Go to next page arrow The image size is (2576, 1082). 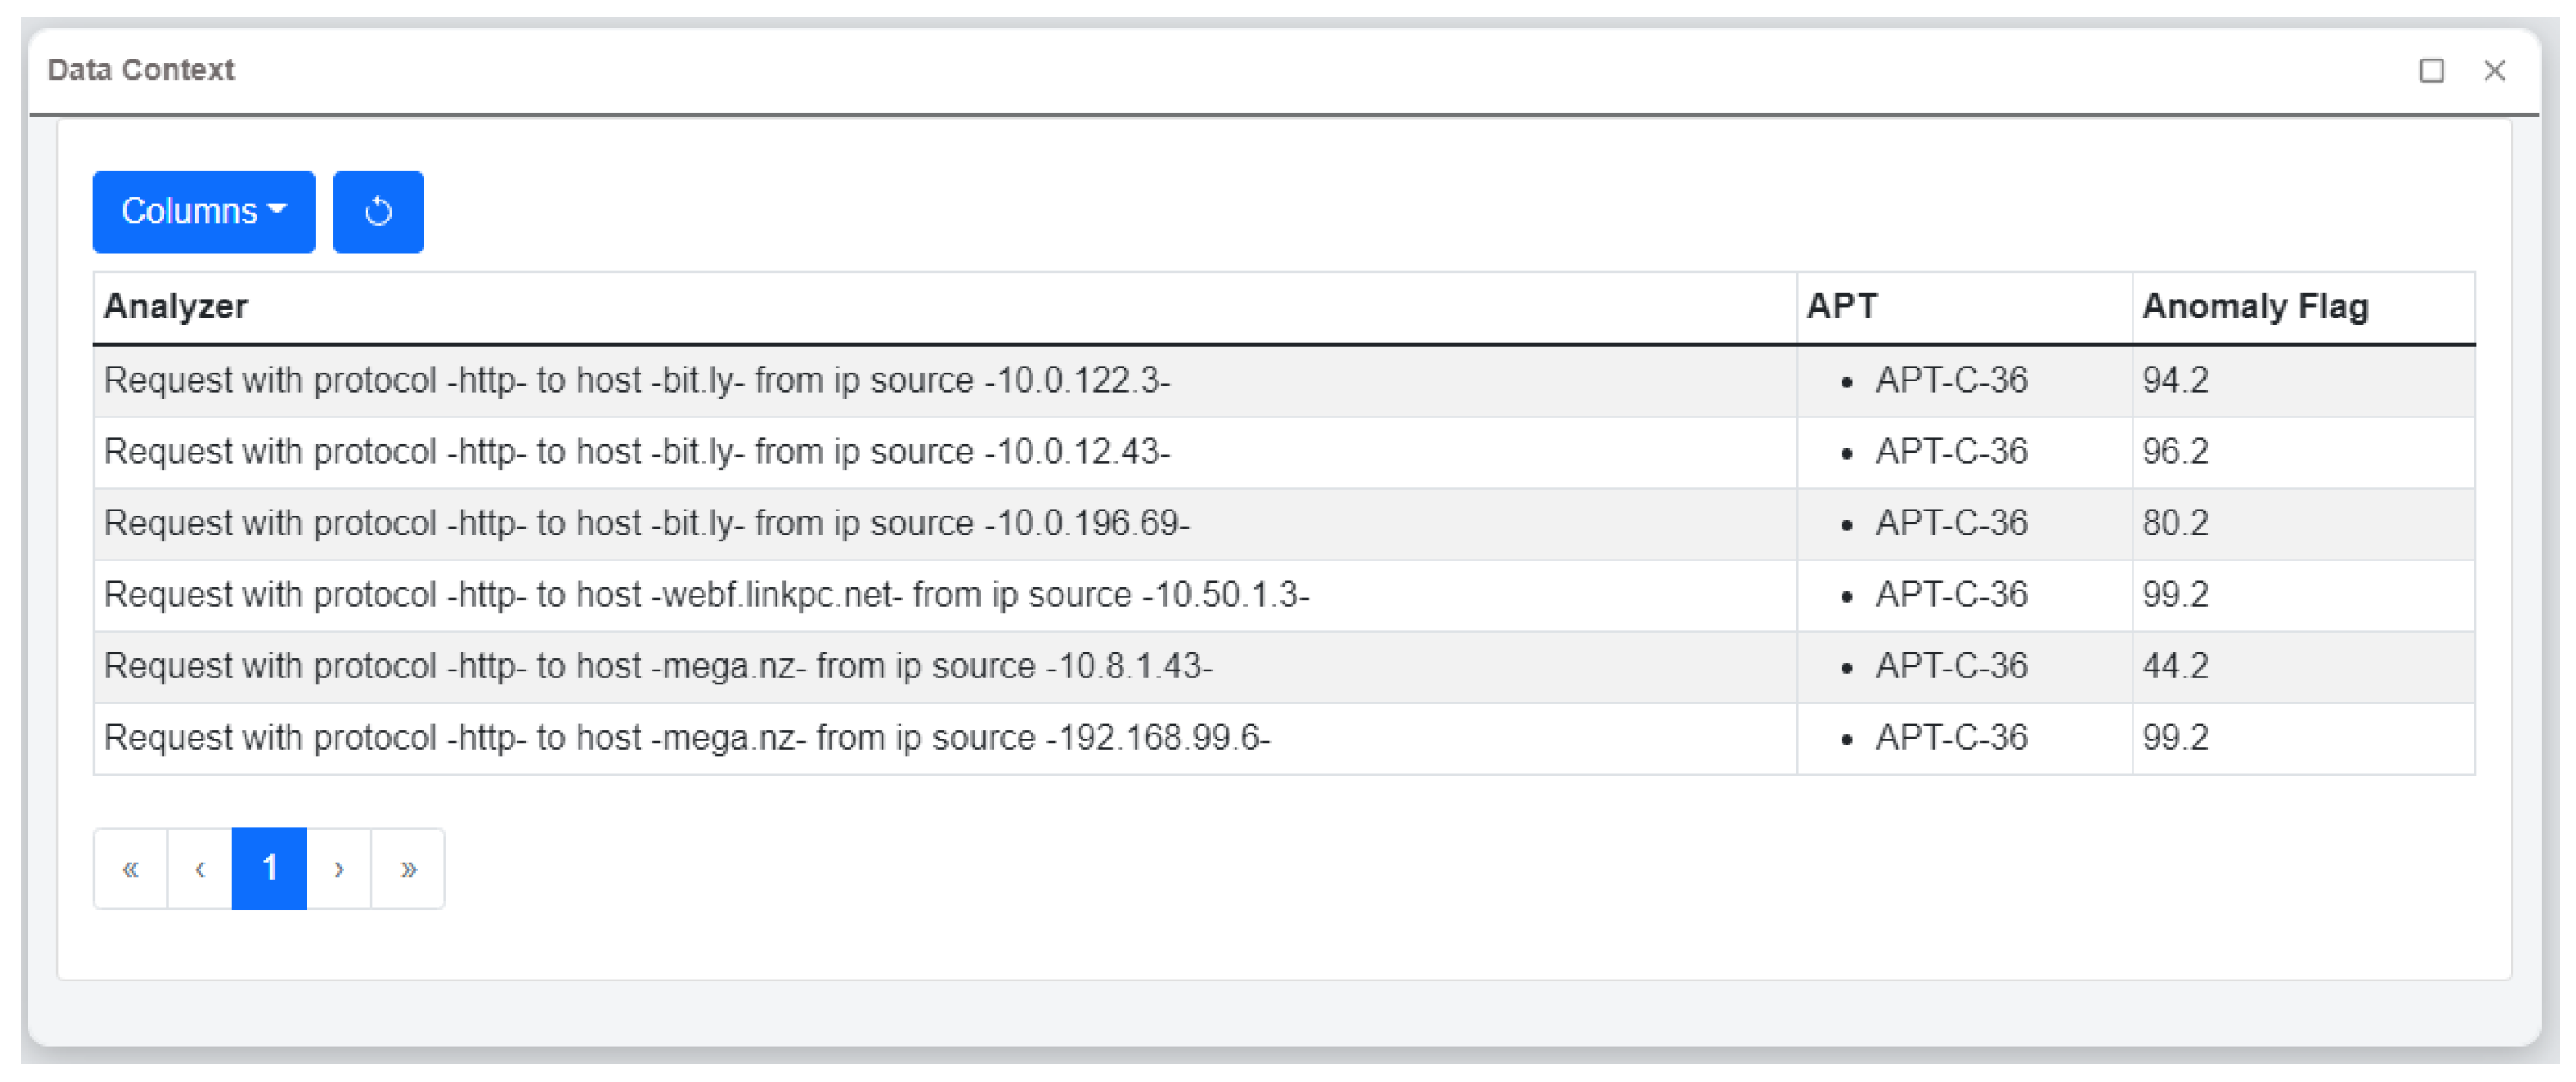(339, 868)
